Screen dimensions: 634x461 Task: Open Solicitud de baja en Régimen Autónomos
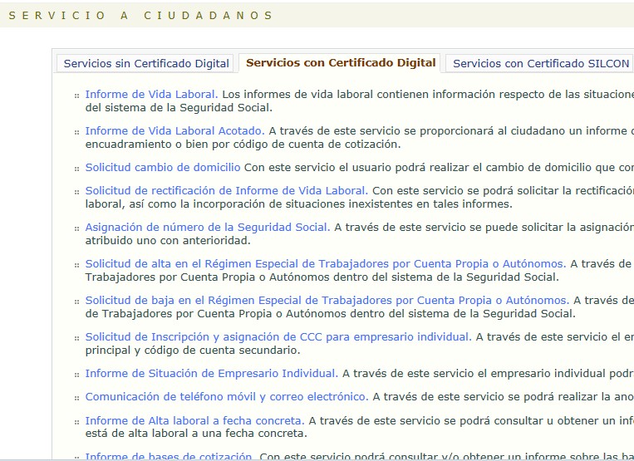[x=327, y=301]
